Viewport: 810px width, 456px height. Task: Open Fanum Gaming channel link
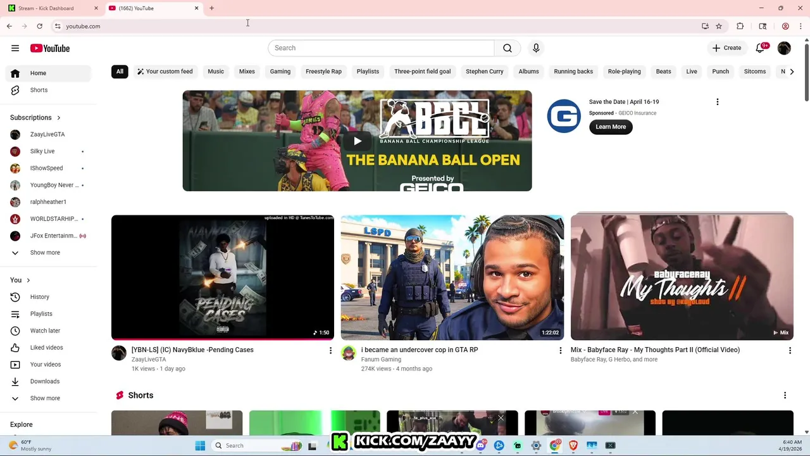click(381, 359)
